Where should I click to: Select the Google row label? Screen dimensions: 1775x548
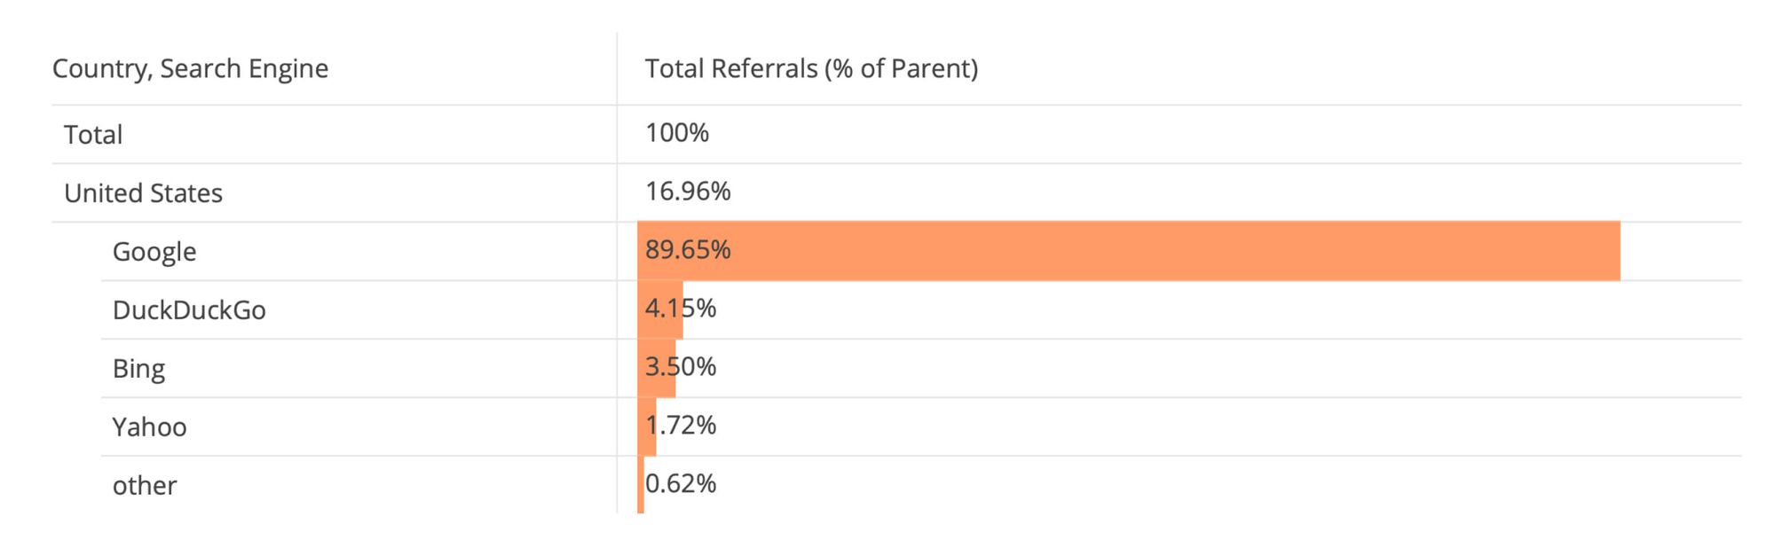tap(154, 252)
